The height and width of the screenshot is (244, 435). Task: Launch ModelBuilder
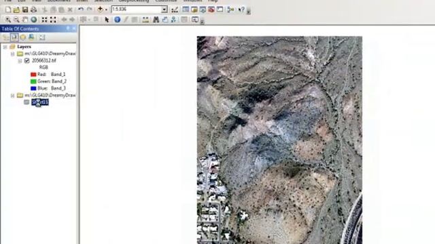230,9
